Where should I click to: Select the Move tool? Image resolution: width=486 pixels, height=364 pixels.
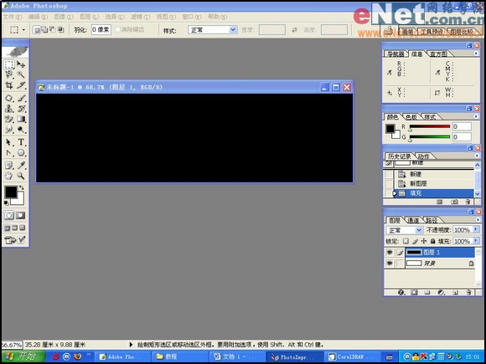point(21,64)
